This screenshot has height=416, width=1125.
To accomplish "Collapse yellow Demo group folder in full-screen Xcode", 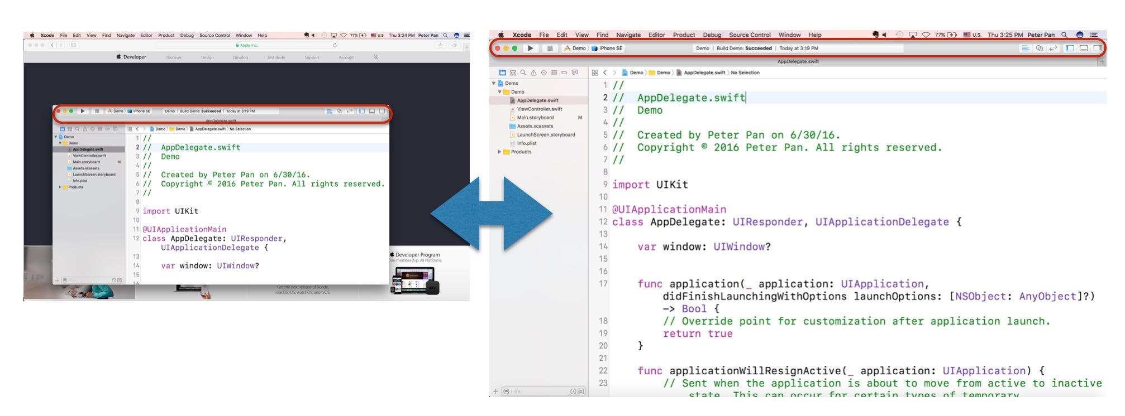I will click(500, 92).
